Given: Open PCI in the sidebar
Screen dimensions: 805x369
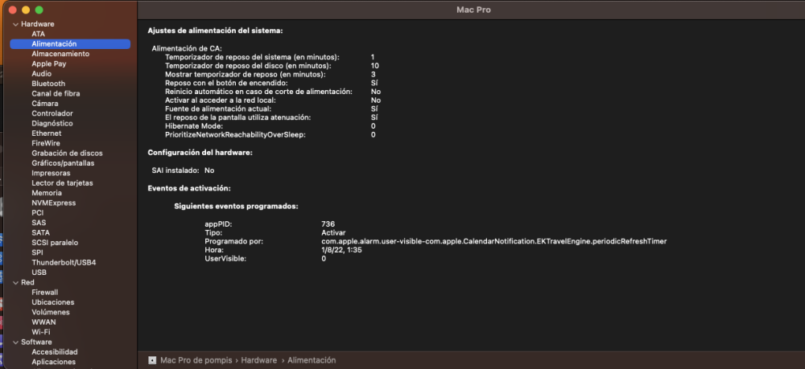Looking at the screenshot, I should (38, 213).
